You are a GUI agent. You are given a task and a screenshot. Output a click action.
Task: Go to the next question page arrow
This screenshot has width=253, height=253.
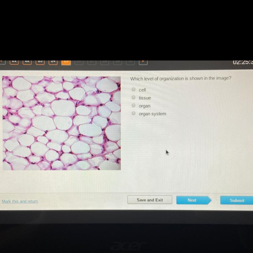pyautogui.click(x=143, y=62)
